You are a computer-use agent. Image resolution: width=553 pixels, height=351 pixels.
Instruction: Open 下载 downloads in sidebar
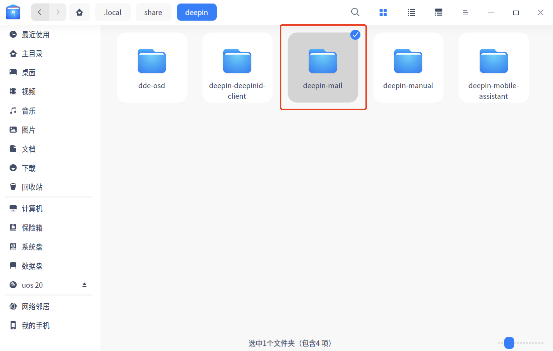tap(28, 168)
